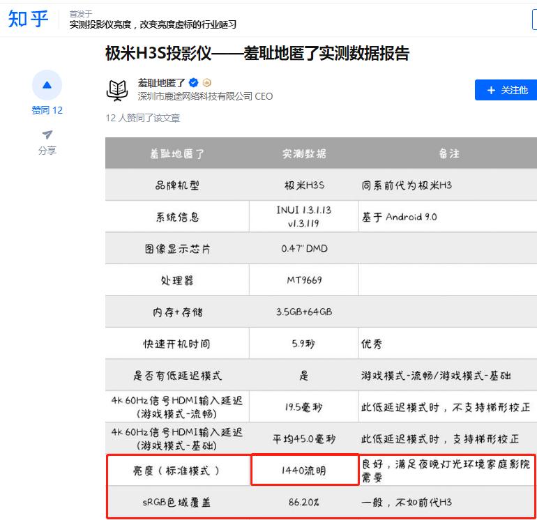The width and height of the screenshot is (537, 520).
Task: Click the note 游戏模式-流畅/游戏模式-基础
Action: click(436, 376)
